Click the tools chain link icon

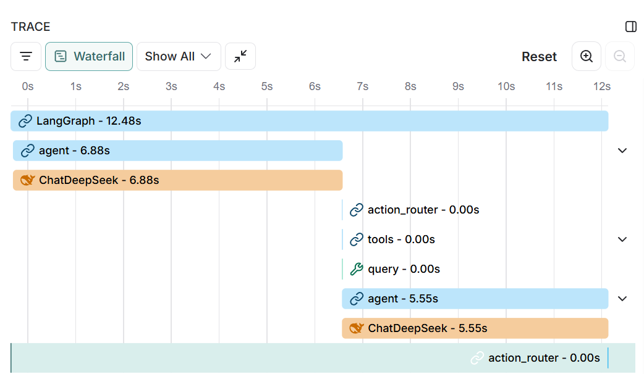(357, 239)
